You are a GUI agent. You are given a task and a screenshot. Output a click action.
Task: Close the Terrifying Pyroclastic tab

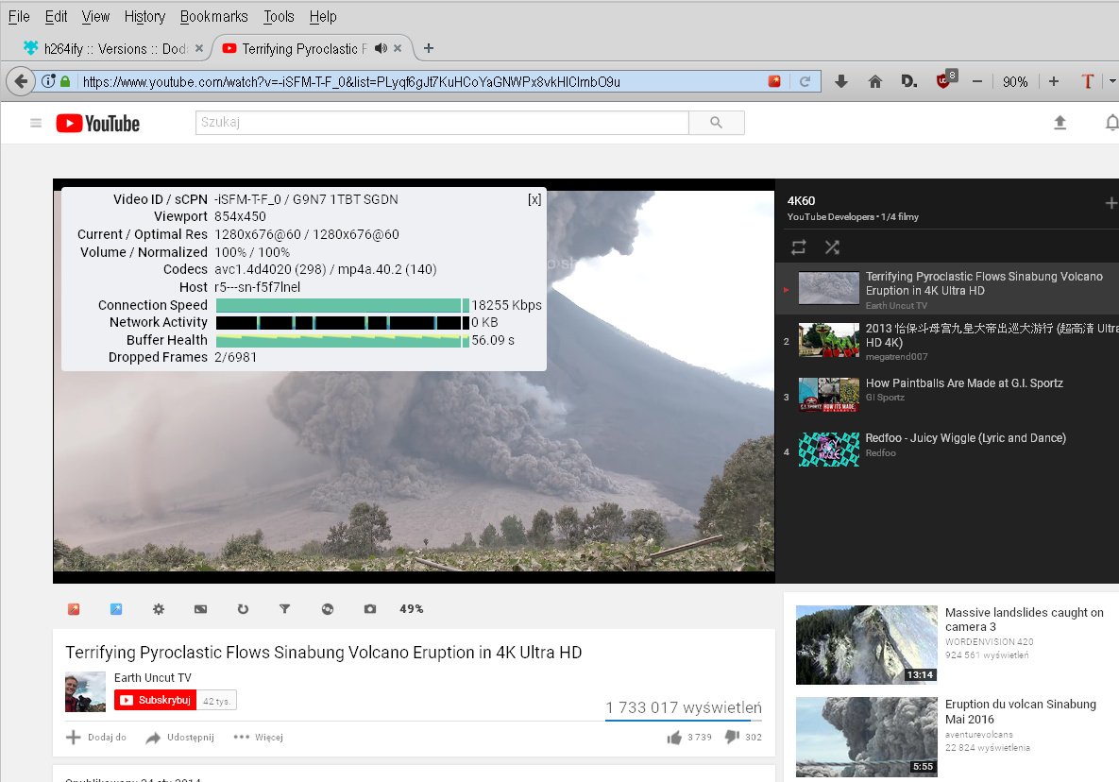pos(398,48)
